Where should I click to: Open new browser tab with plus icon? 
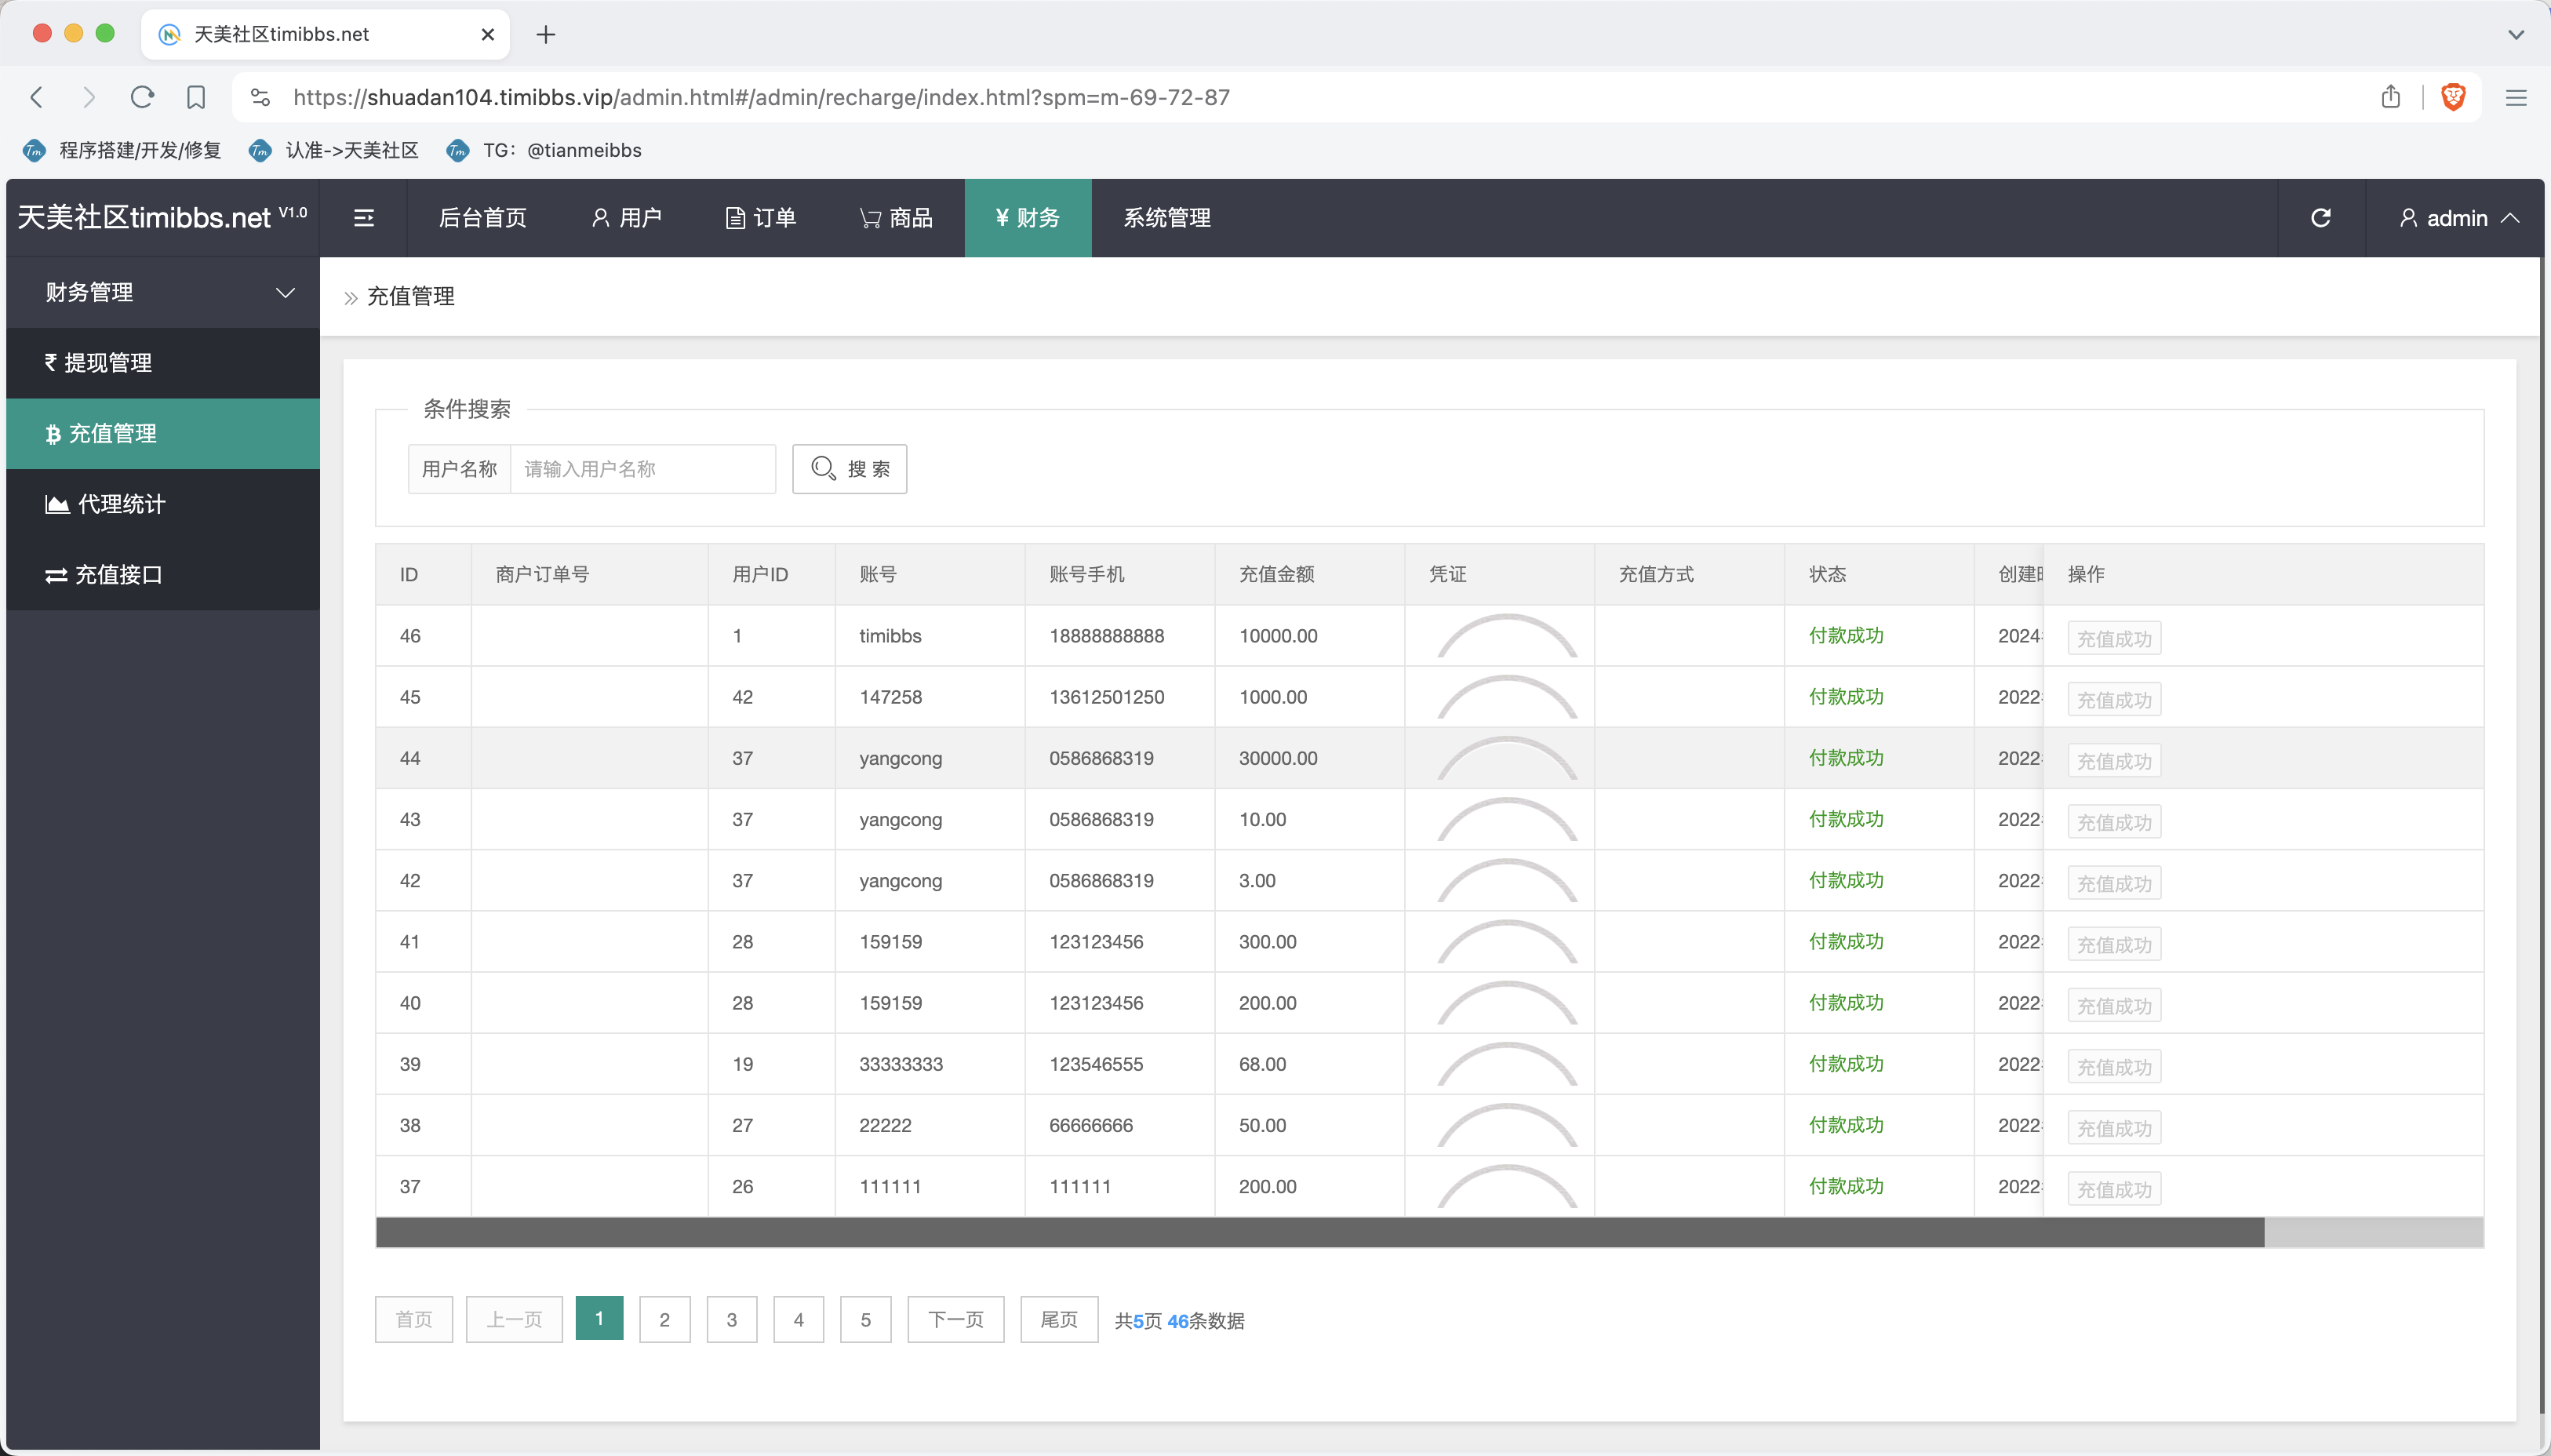(x=546, y=35)
